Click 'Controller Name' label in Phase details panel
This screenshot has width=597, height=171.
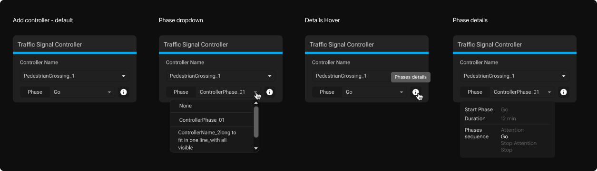[x=479, y=63]
